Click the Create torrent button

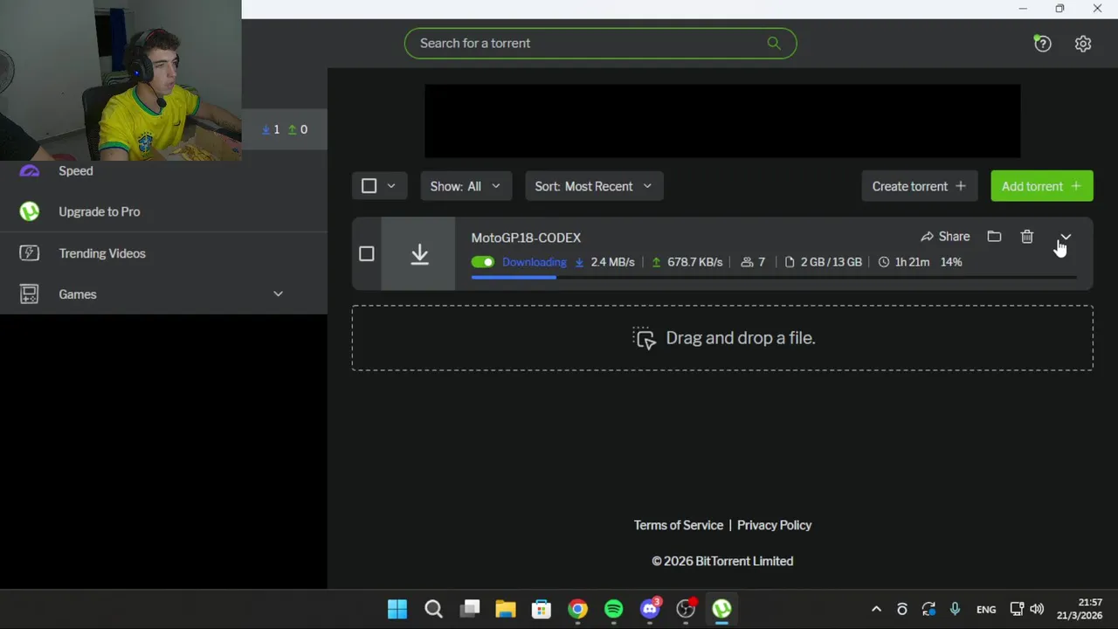pos(919,186)
